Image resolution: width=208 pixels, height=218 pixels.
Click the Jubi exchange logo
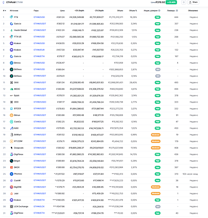[x=11, y=194]
